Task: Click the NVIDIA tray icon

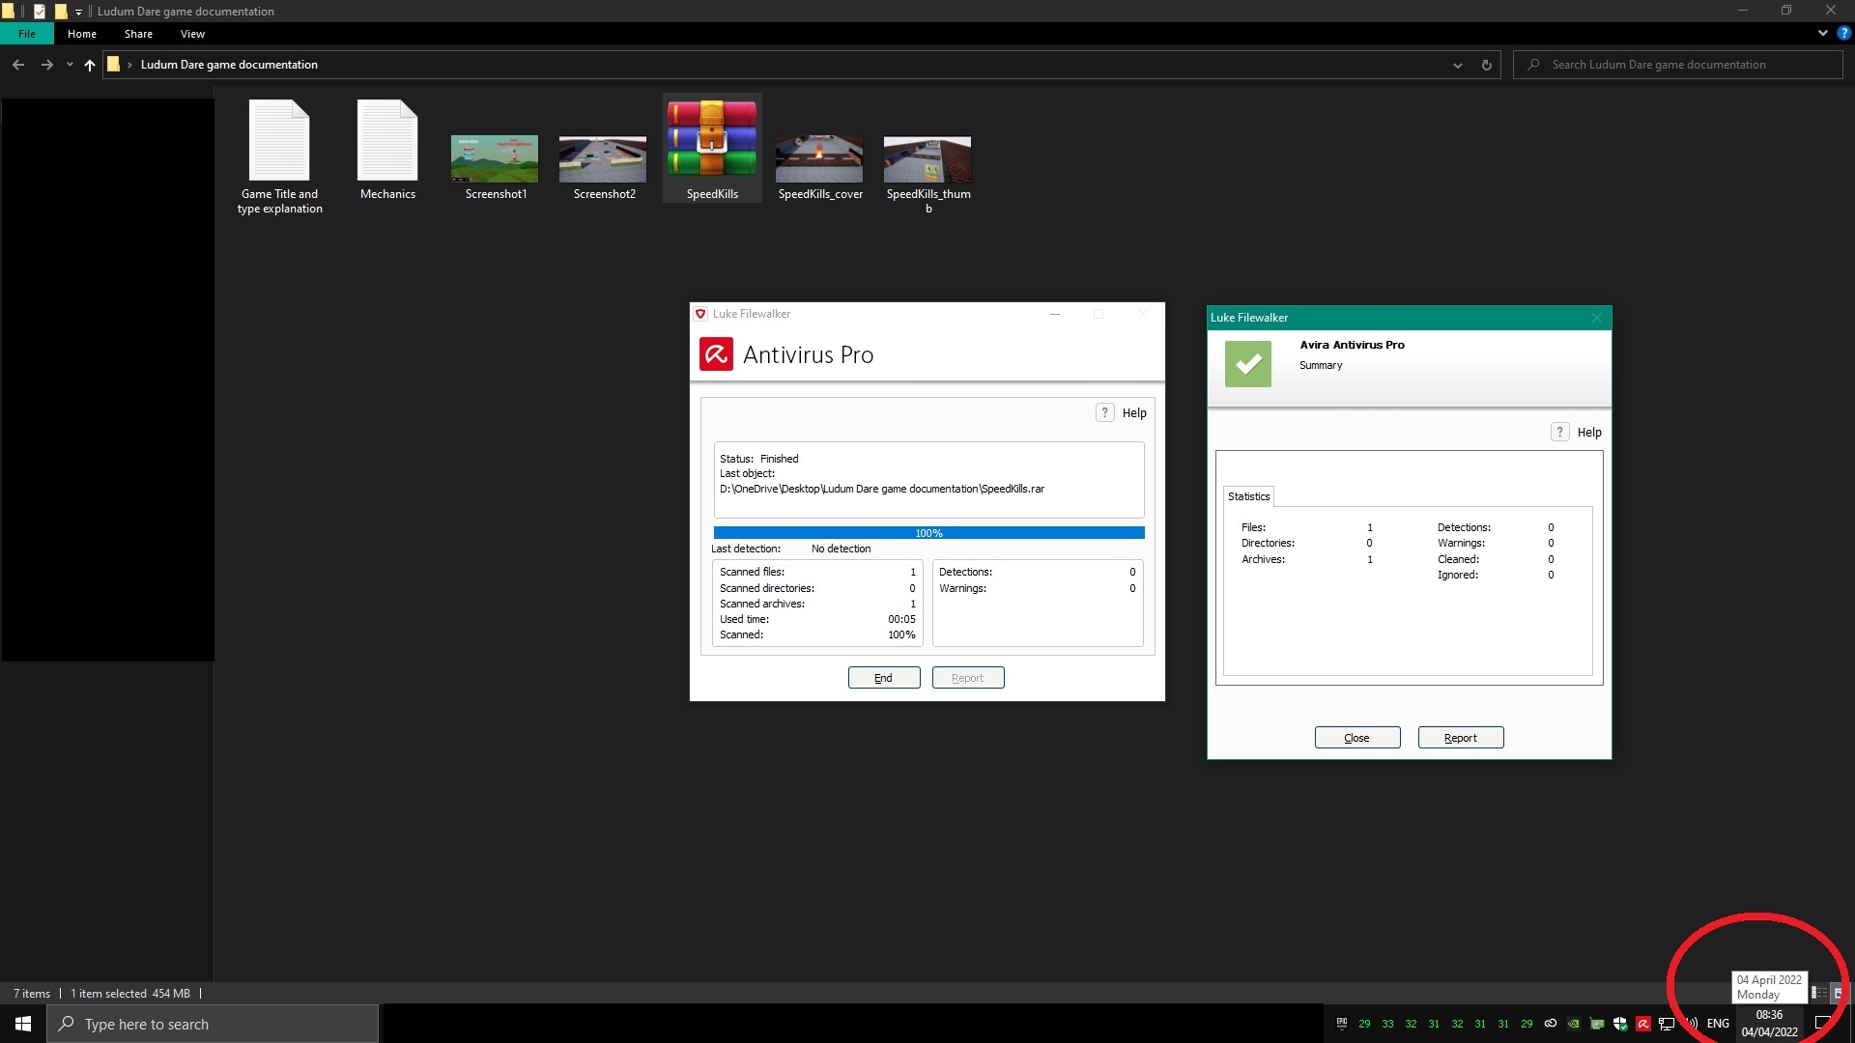Action: (1574, 1024)
